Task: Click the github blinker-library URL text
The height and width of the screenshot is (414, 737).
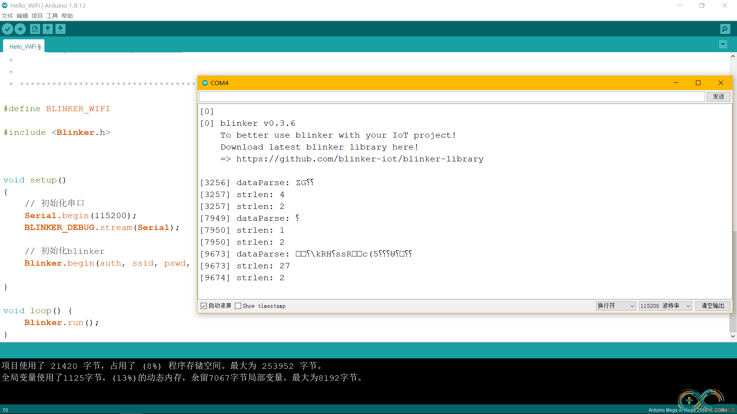Action: 360,159
